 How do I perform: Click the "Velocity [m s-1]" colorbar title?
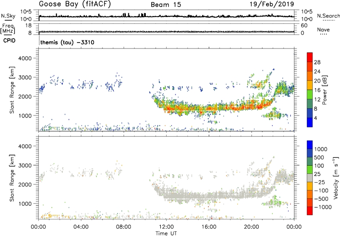click(336, 178)
